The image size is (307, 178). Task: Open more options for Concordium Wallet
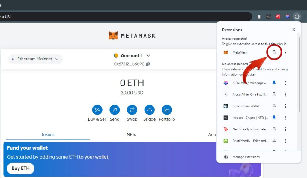coord(285,106)
